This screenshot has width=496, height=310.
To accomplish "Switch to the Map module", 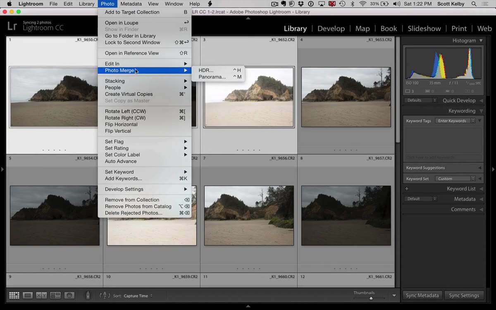I will (x=362, y=29).
